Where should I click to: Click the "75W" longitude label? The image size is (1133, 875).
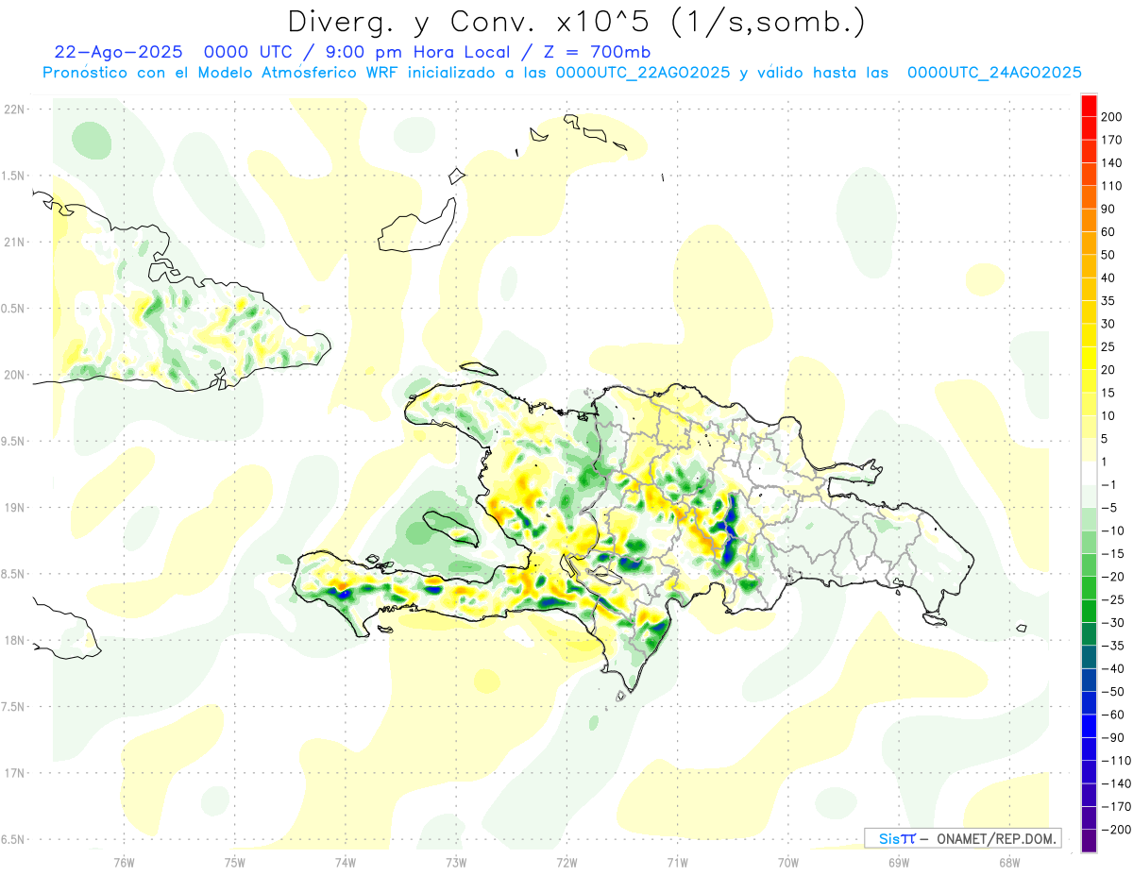pos(235,862)
